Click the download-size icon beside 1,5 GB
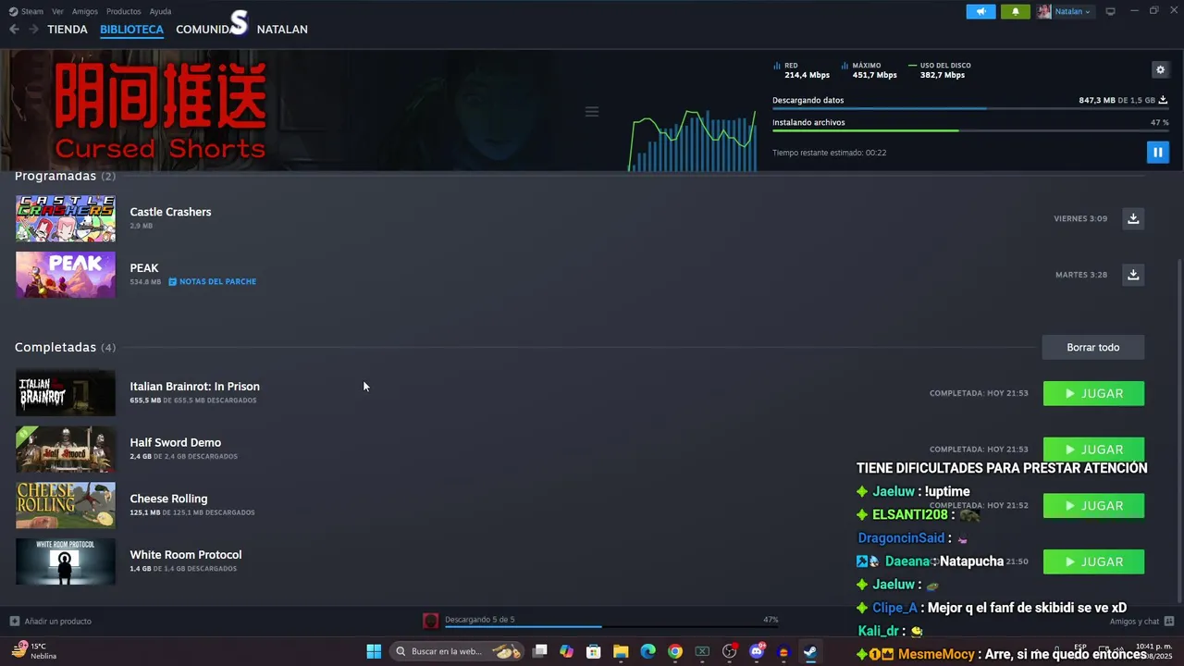Screen dimensions: 1184x666 coord(1163,100)
